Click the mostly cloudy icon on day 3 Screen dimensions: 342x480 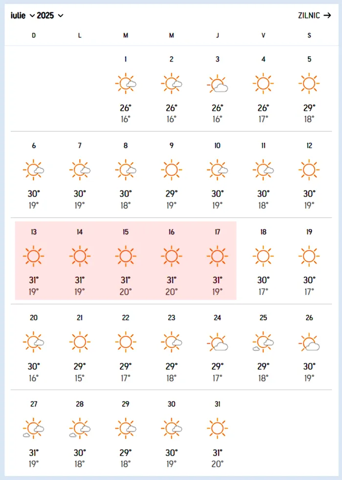coord(217,83)
